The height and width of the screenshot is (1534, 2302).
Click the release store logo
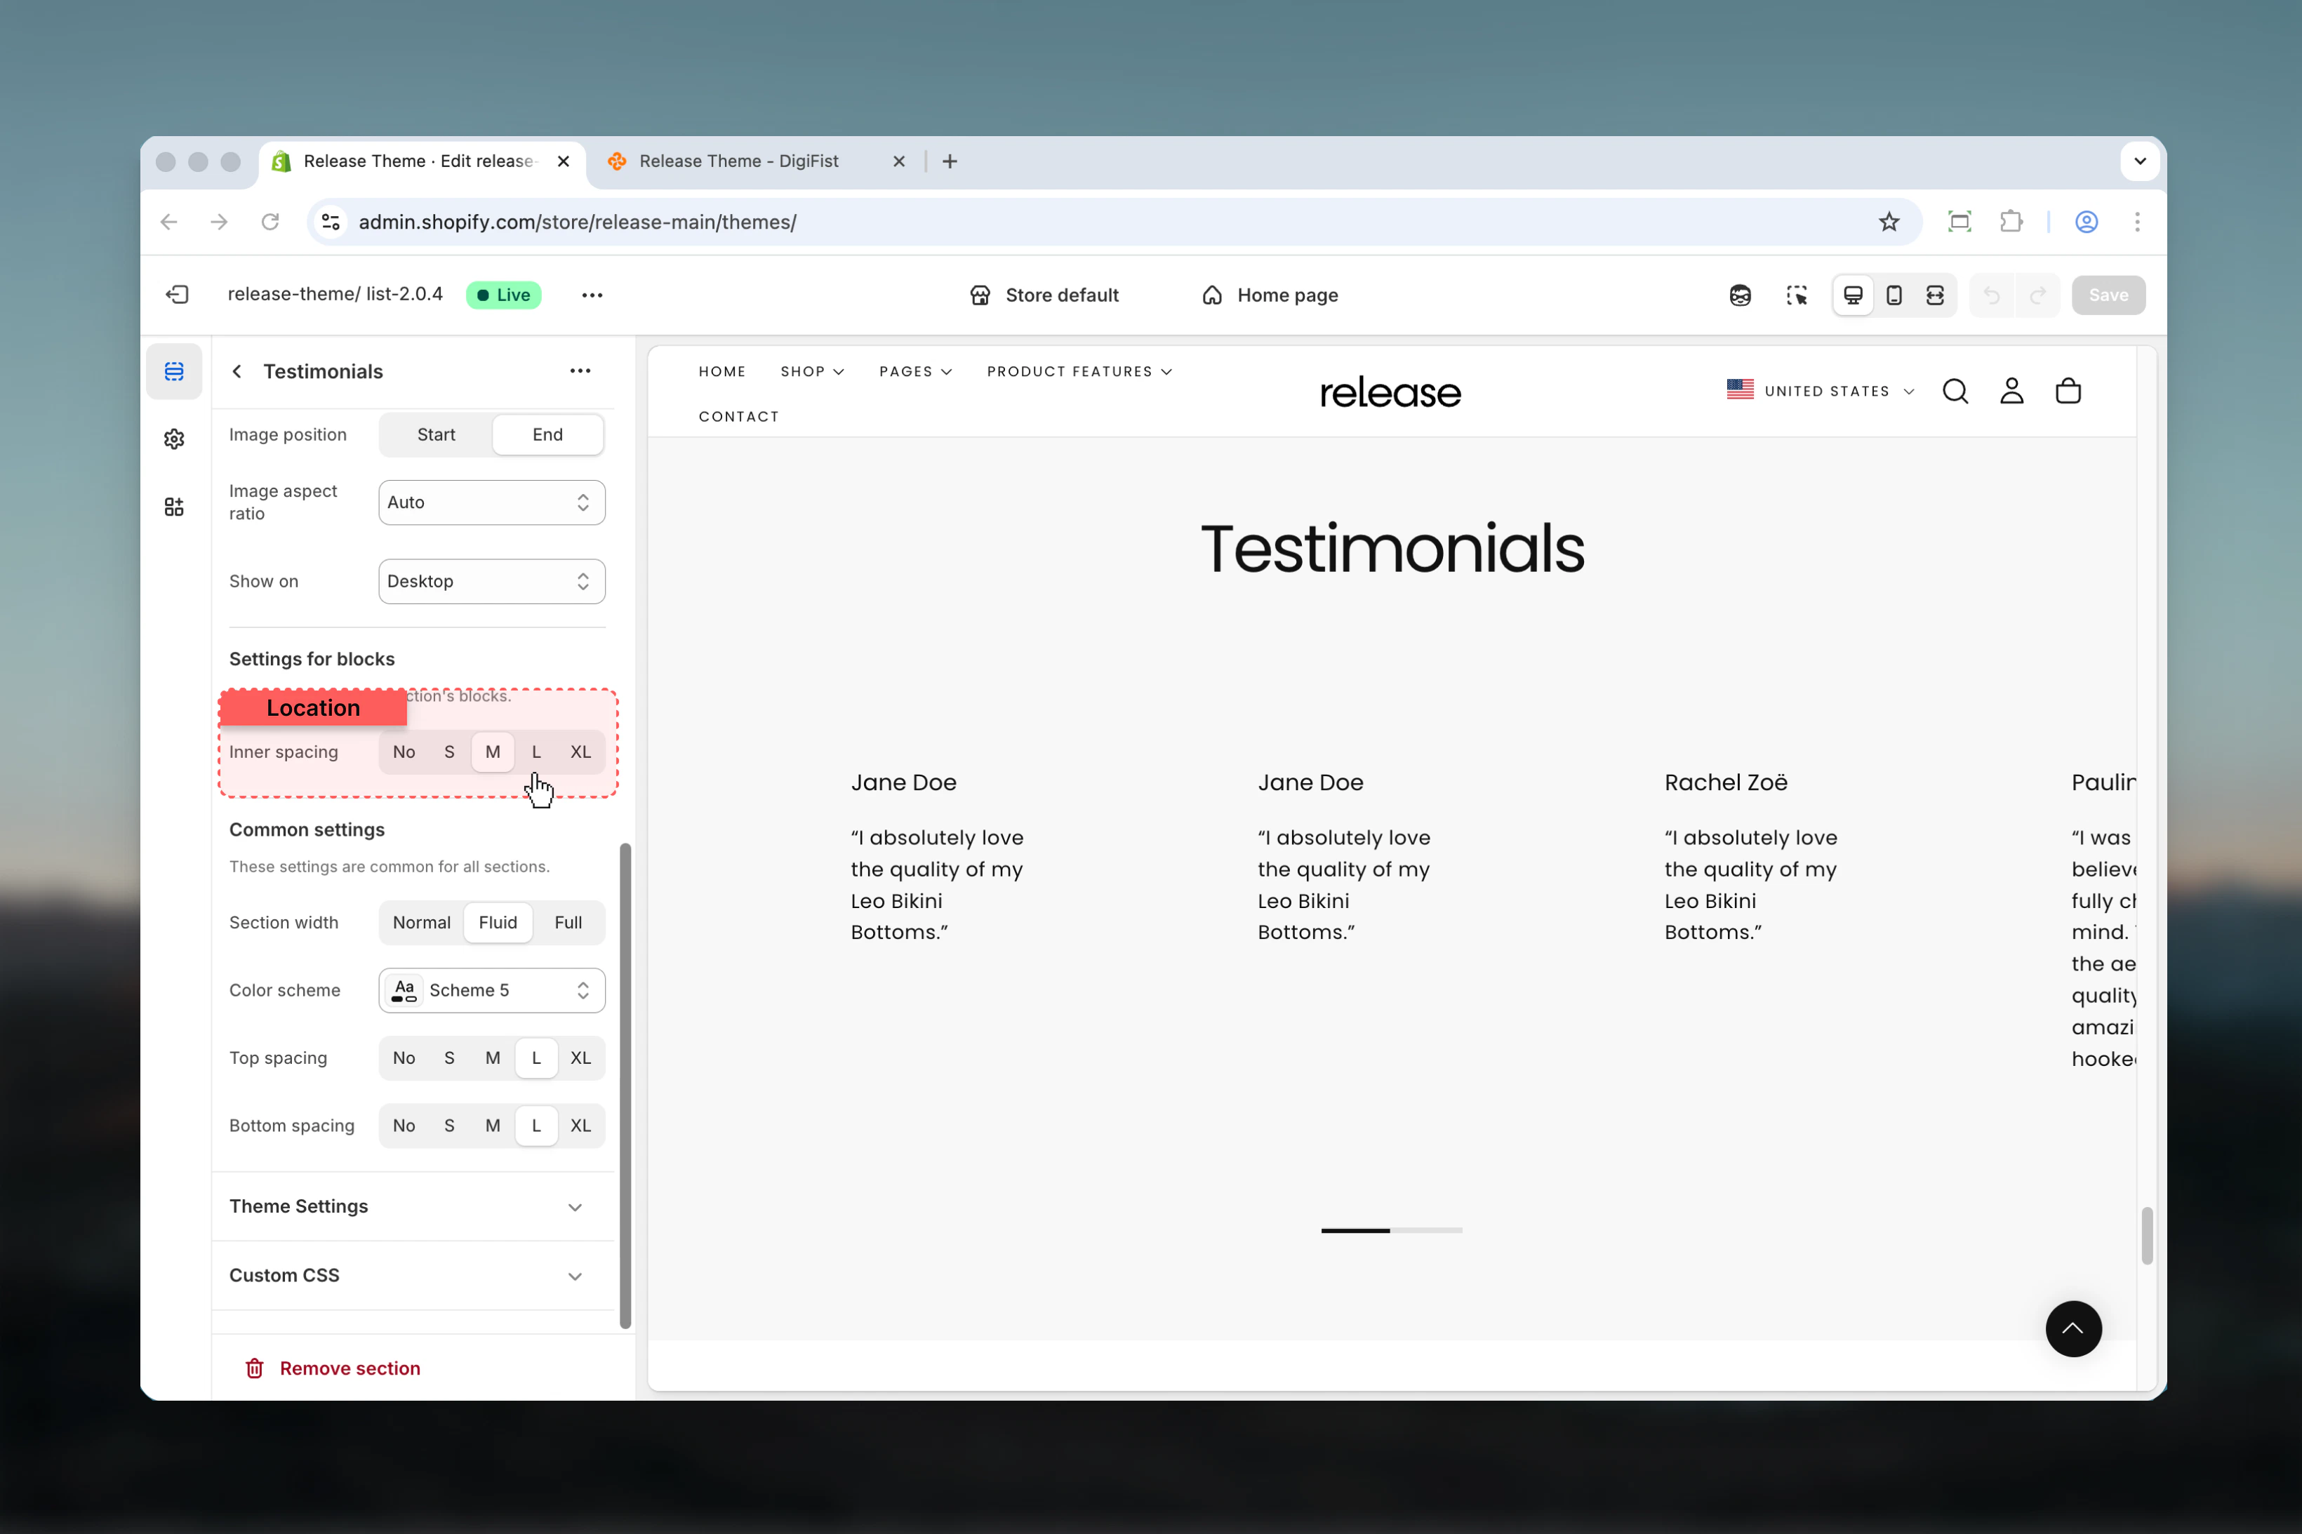(x=1390, y=392)
